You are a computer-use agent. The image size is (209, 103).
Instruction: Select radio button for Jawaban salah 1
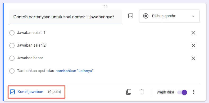point(12,33)
